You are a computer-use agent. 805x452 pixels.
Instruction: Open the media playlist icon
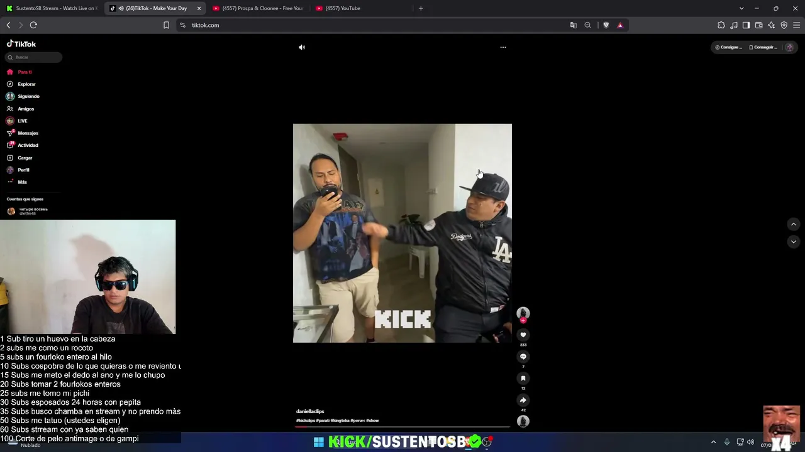click(734, 25)
